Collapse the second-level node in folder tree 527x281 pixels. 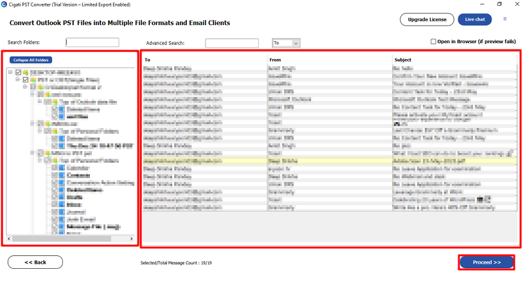(x=18, y=79)
